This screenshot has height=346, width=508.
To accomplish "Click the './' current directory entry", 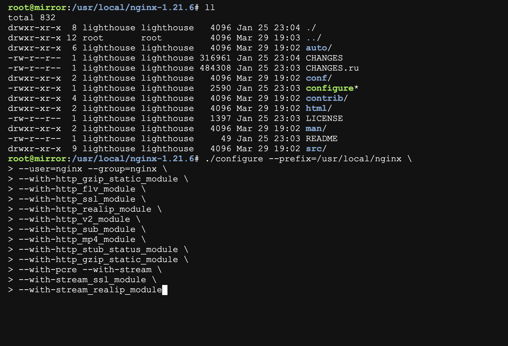I will point(311,28).
